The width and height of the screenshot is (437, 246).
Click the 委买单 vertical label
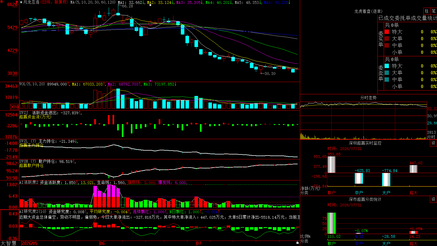[x=381, y=39]
